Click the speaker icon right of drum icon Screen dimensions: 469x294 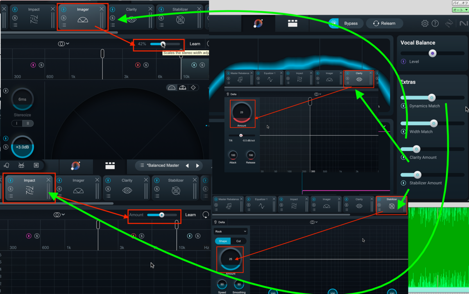(36, 166)
